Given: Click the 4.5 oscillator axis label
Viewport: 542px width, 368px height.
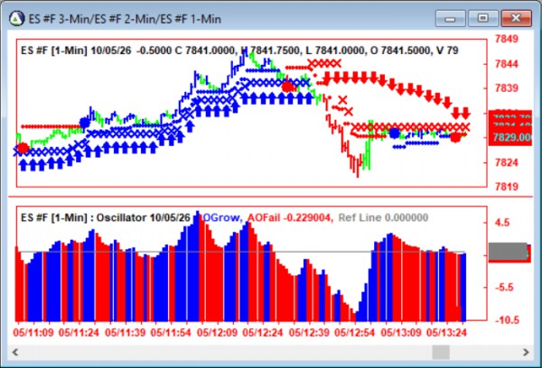Looking at the screenshot, I should tap(502, 222).
